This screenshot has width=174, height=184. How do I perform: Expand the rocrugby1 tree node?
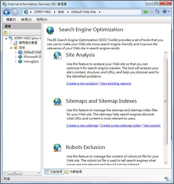16,62
